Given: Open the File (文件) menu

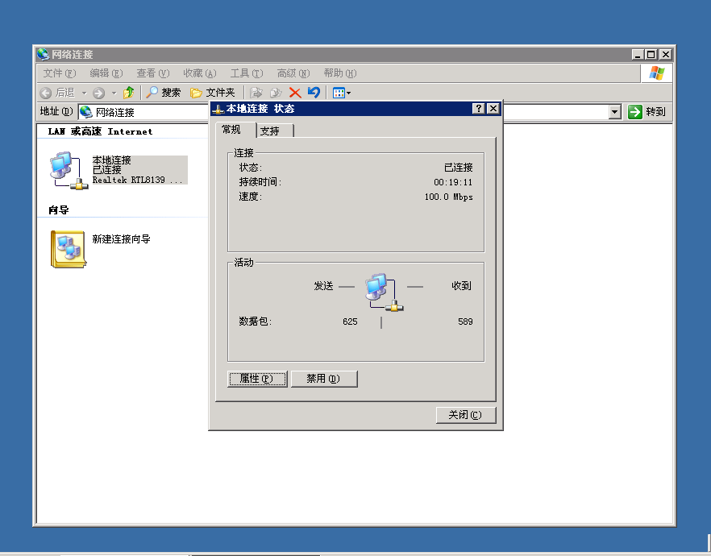Looking at the screenshot, I should pos(60,73).
